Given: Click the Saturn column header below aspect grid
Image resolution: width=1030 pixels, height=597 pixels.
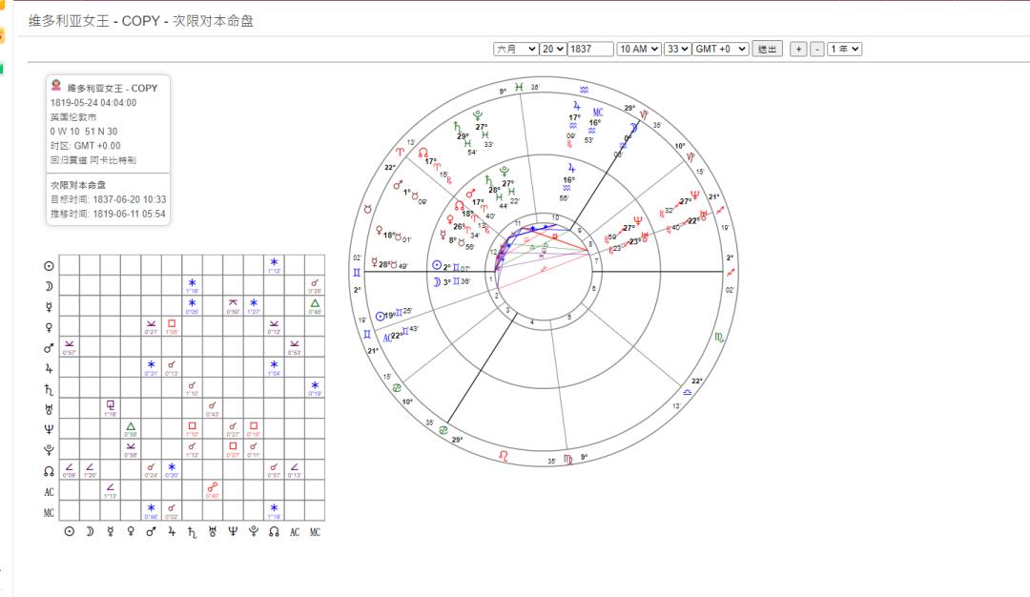Looking at the screenshot, I should point(192,532).
